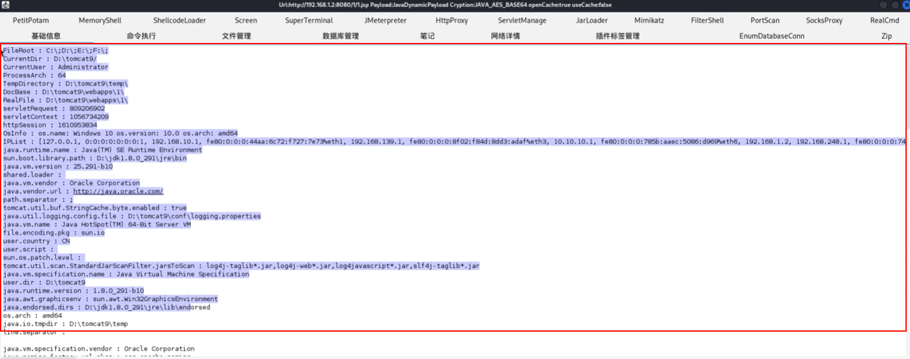Switch to the RealCmd tab
Viewport: 910px width, 359px height.
pyautogui.click(x=884, y=20)
